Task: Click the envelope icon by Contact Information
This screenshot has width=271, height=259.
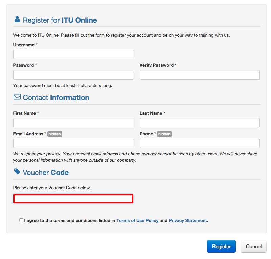Action: 17,97
